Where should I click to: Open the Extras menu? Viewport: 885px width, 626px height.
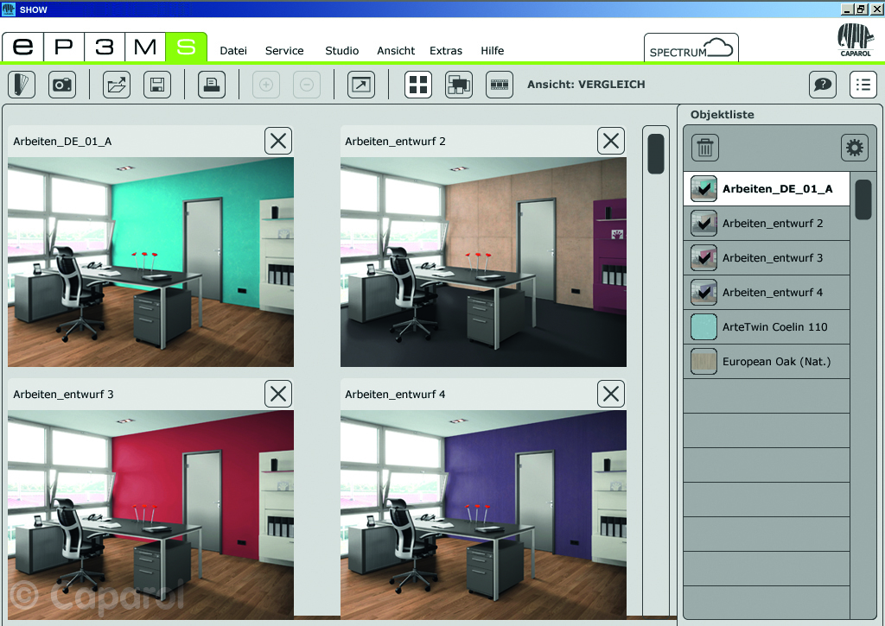click(446, 51)
